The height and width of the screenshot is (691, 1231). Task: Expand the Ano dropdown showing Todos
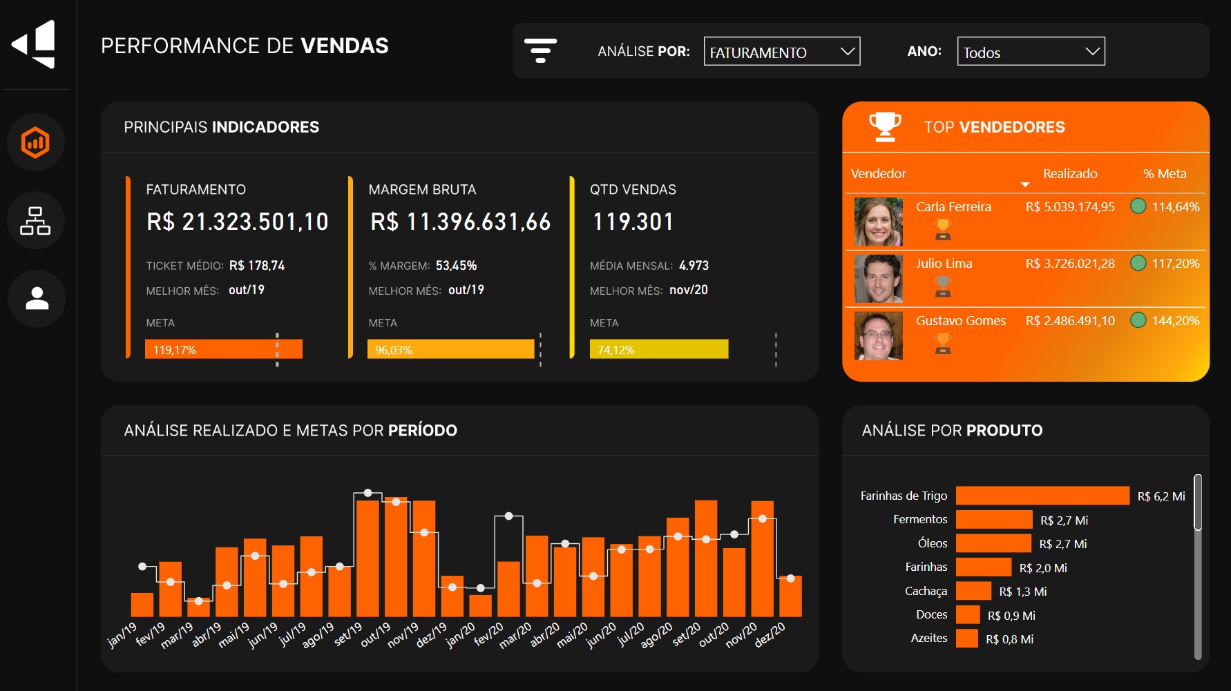pos(1030,52)
